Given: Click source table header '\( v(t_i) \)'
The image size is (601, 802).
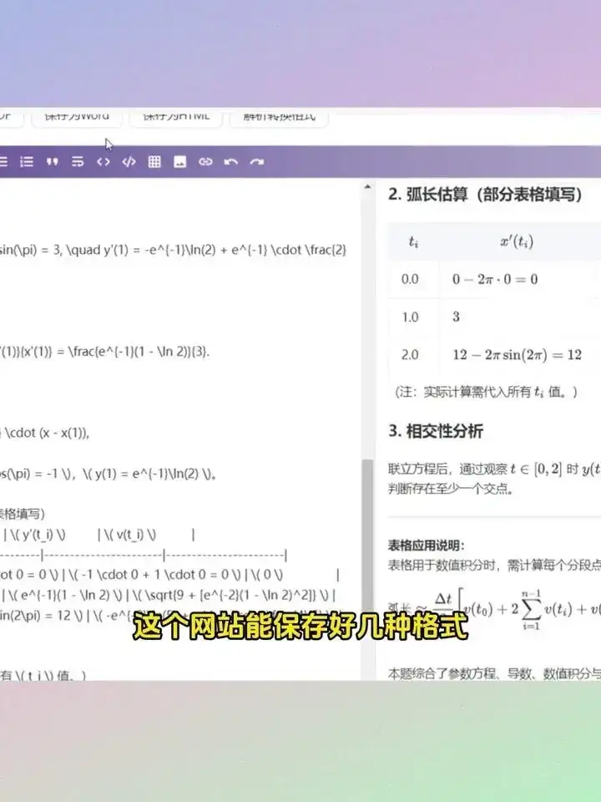Looking at the screenshot, I should pos(130,535).
